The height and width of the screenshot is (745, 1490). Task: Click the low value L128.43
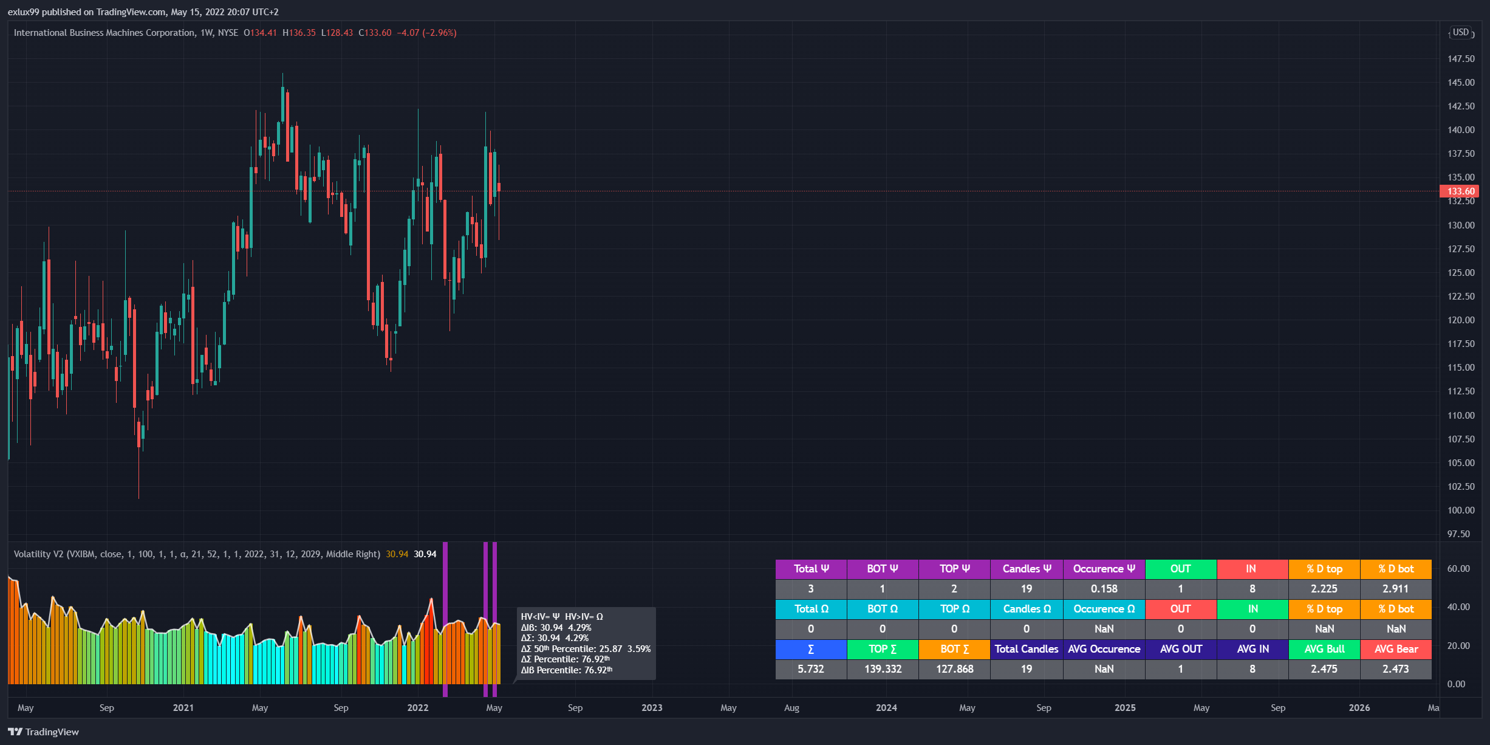tap(337, 33)
